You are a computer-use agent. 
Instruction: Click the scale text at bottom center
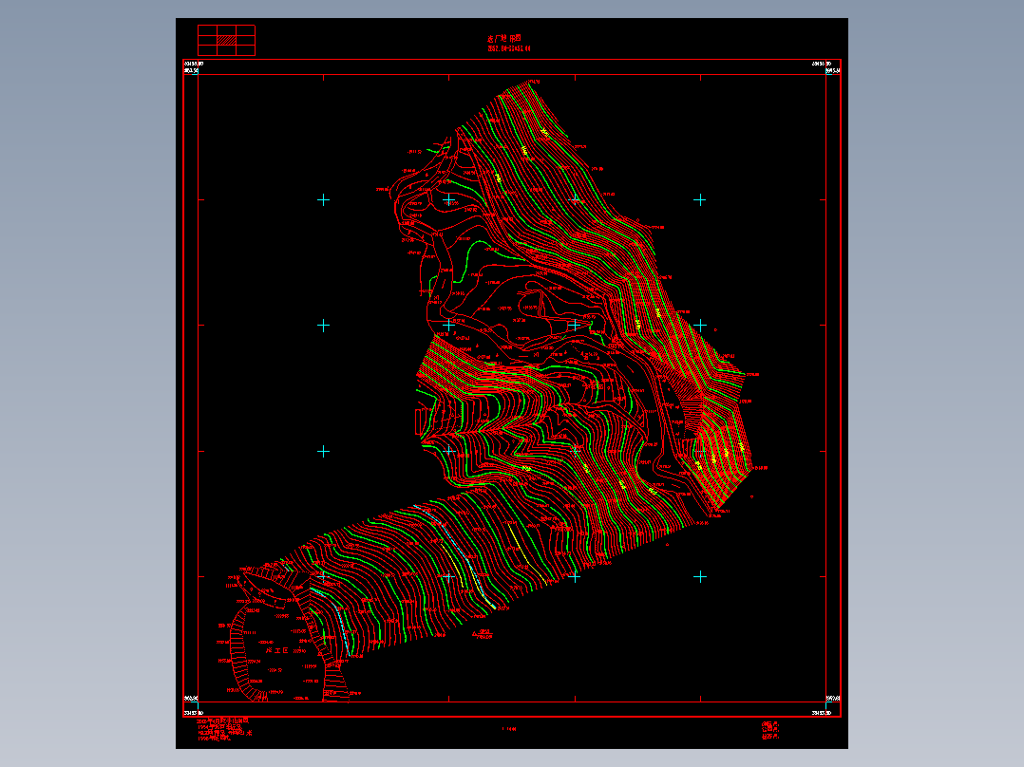(x=509, y=728)
